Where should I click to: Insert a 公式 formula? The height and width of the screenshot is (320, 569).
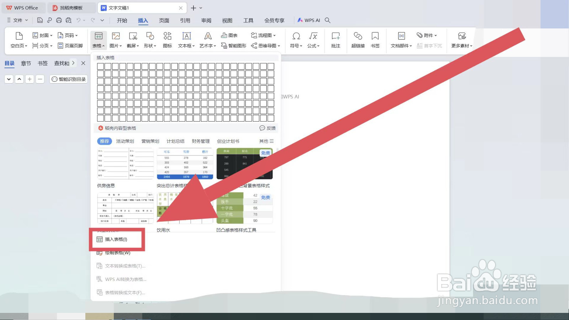(313, 40)
